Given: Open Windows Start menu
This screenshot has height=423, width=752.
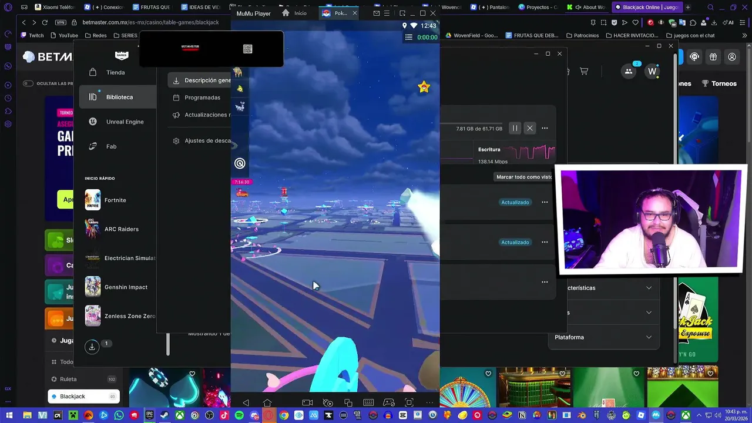Looking at the screenshot, I should click(9, 415).
